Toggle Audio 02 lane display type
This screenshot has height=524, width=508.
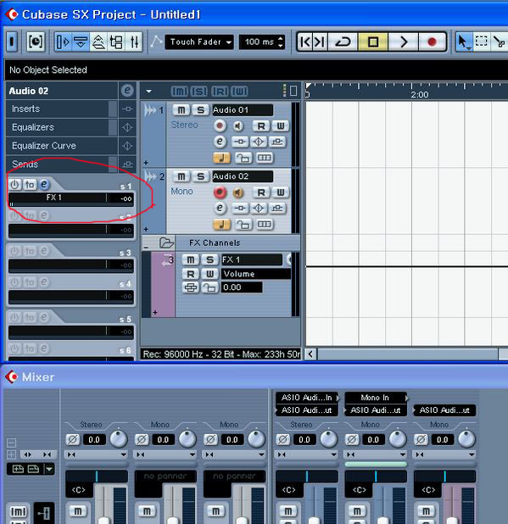(264, 224)
